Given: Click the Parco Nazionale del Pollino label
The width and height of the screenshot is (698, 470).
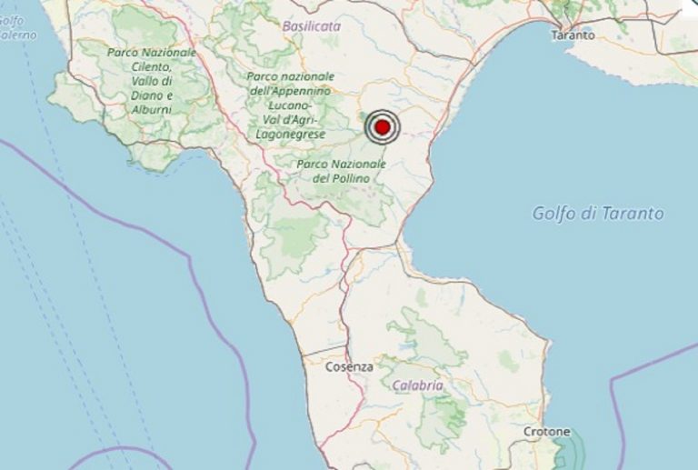Looking at the screenshot, I should (x=342, y=171).
